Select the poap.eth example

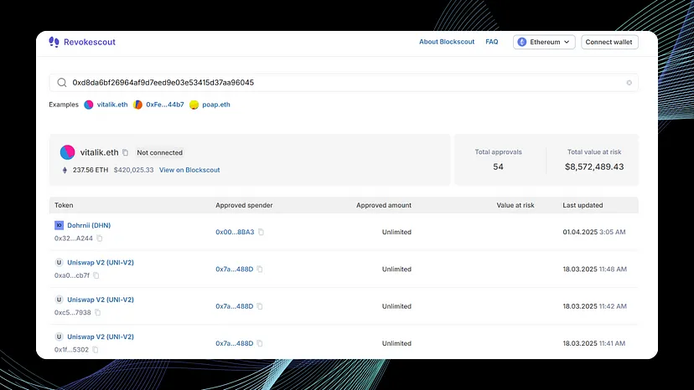click(x=216, y=105)
